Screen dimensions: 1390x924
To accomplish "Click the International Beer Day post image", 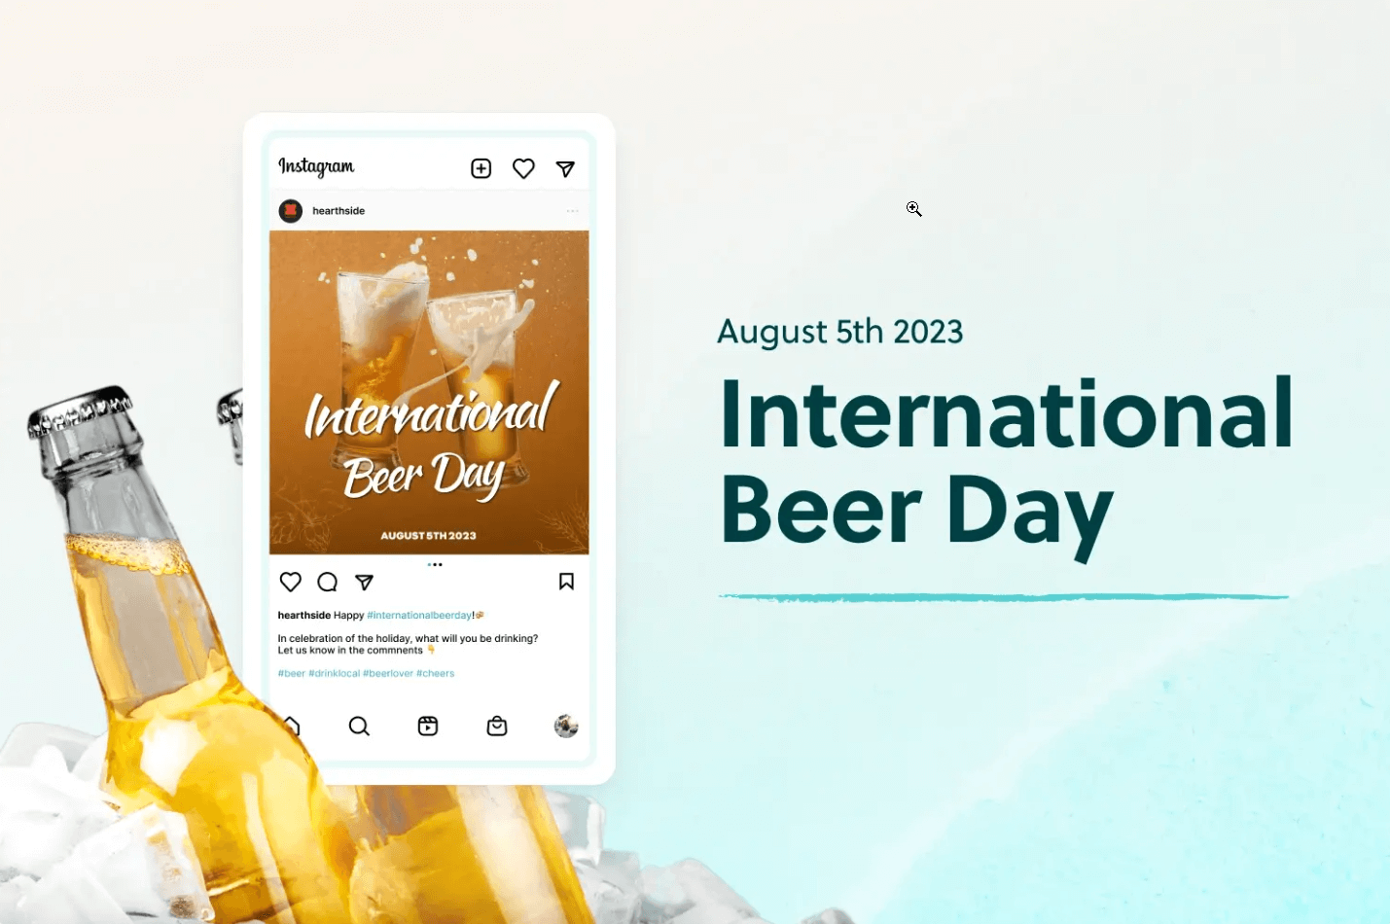I will [x=429, y=392].
